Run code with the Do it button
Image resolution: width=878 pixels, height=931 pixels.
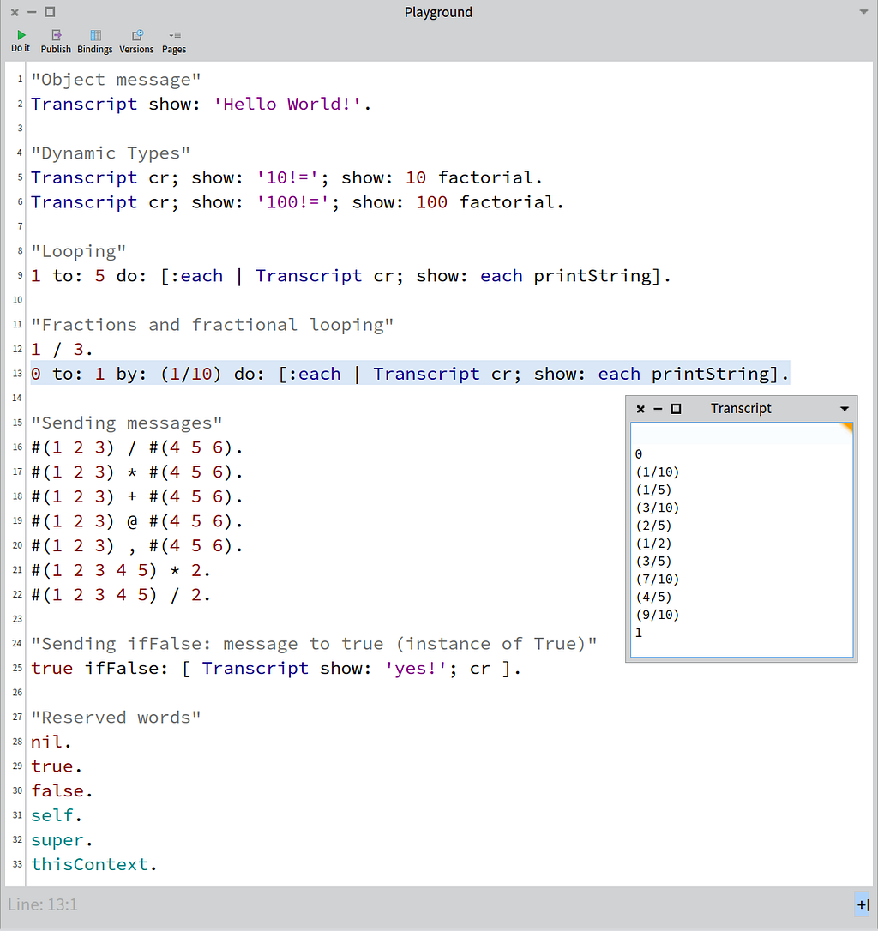[21, 41]
